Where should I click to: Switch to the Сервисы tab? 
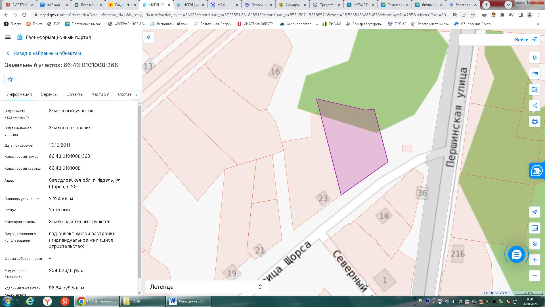click(x=49, y=94)
